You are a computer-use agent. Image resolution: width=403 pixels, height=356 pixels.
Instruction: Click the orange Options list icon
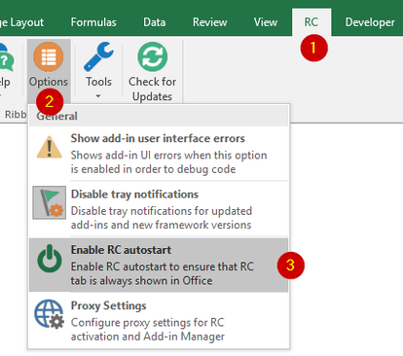[x=49, y=56]
